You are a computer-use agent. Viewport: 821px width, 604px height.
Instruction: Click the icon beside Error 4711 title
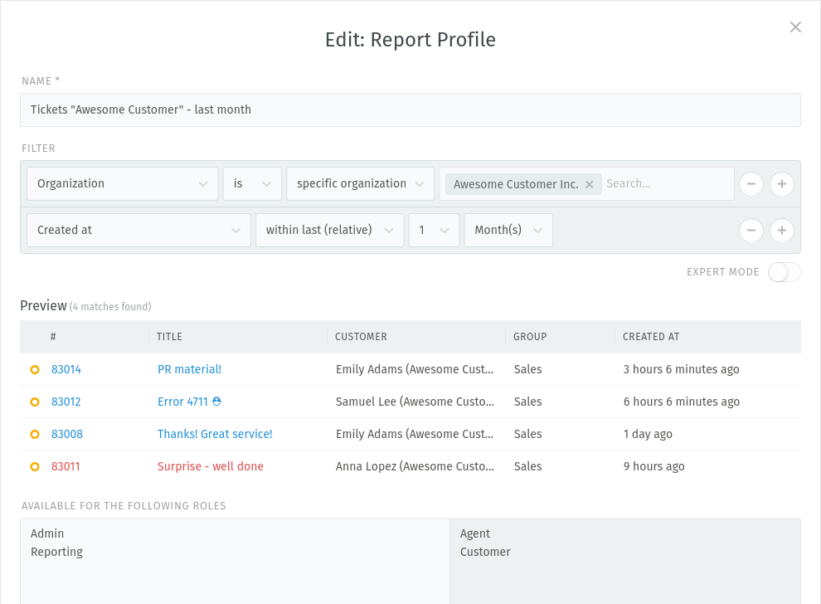pos(216,402)
